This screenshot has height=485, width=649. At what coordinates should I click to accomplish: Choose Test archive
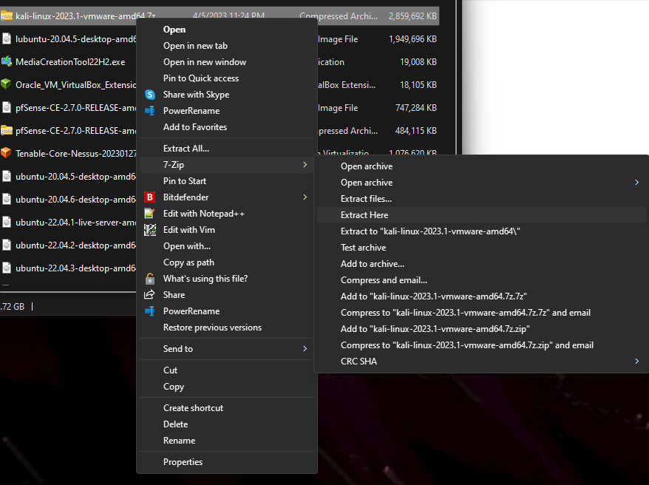pyautogui.click(x=364, y=248)
